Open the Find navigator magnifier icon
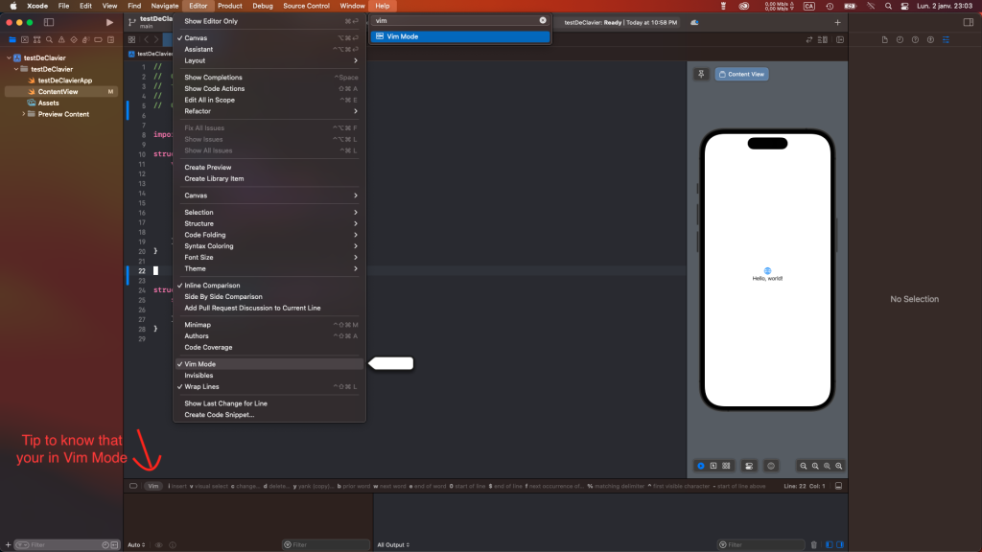This screenshot has height=552, width=982. click(49, 39)
